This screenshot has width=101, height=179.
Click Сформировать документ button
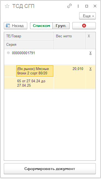50,169
